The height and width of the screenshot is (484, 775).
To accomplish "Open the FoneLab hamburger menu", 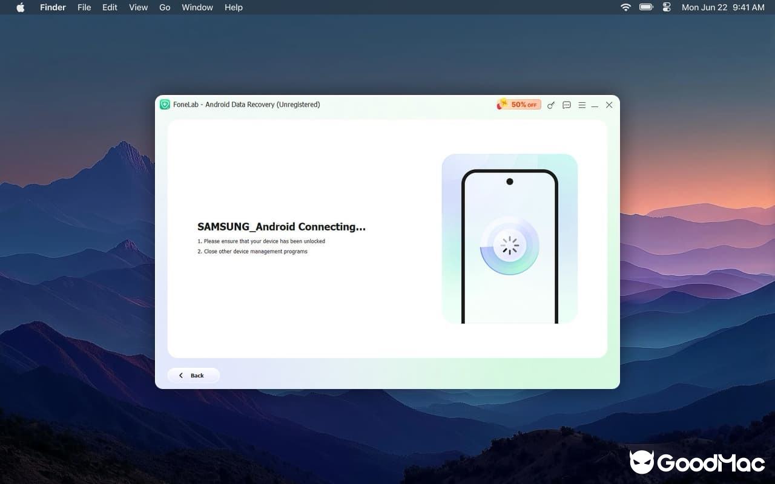I will point(582,105).
